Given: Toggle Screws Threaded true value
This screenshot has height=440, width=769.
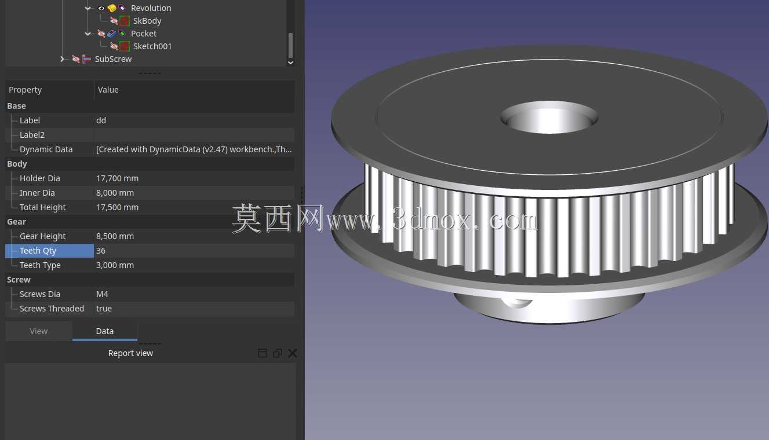Looking at the screenshot, I should (x=194, y=309).
